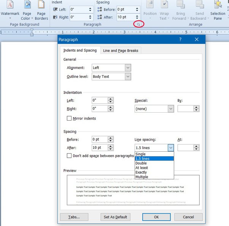This screenshot has width=229, height=226.
Task: Click dialog Spacing After spinner
Action: (111, 148)
